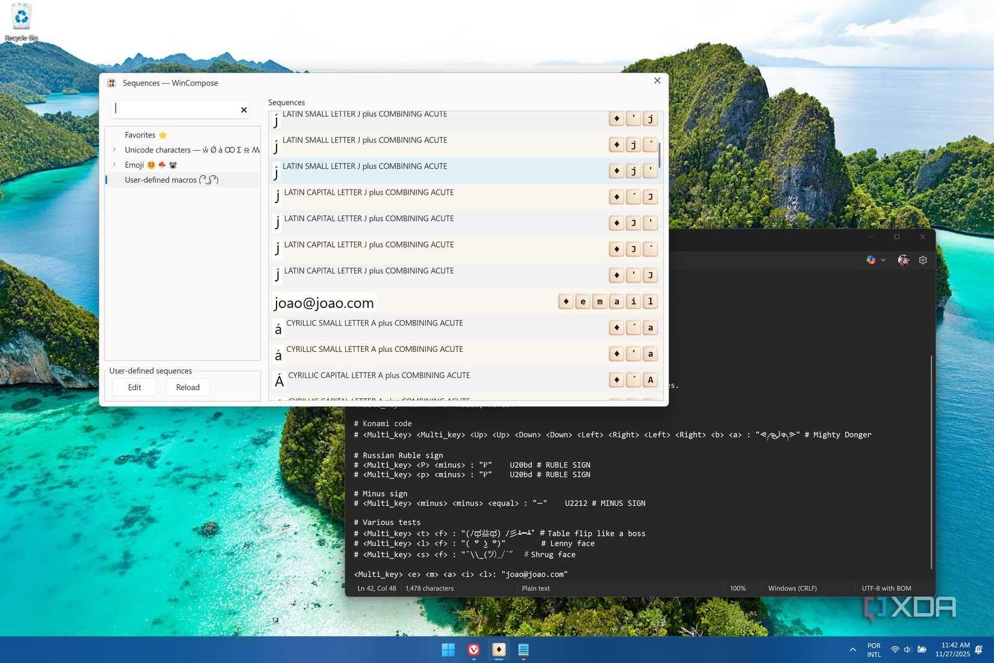Open the dropdown arrow beside Copilot icon
This screenshot has height=663, width=994.
click(x=883, y=260)
